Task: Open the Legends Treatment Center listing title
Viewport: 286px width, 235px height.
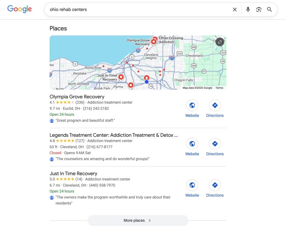Action: [113, 135]
